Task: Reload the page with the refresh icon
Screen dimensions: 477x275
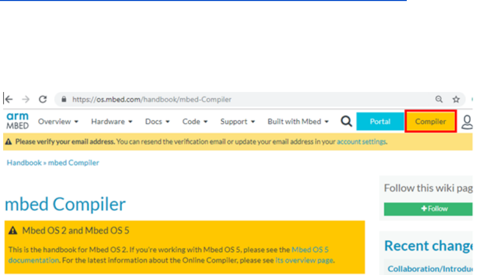Action: coord(42,99)
